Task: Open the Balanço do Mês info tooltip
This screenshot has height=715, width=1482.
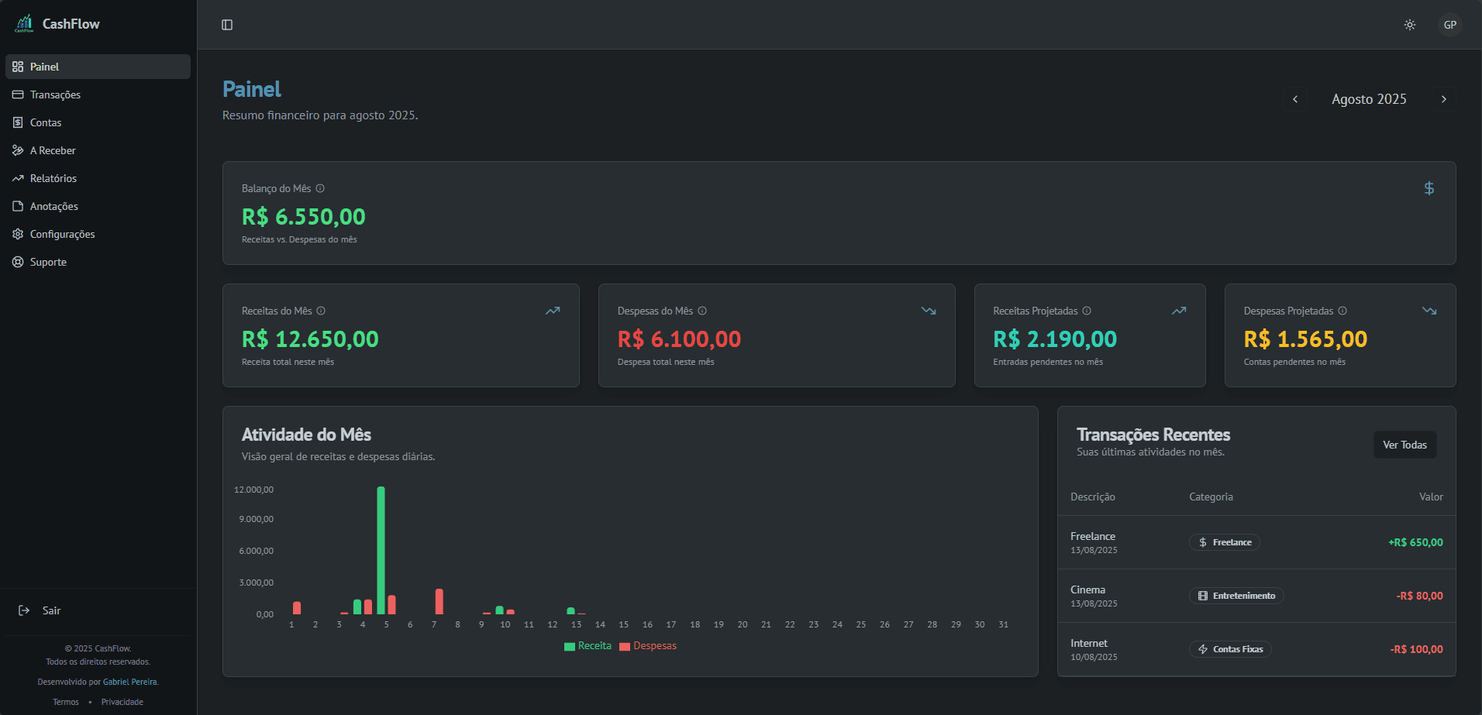Action: tap(320, 188)
